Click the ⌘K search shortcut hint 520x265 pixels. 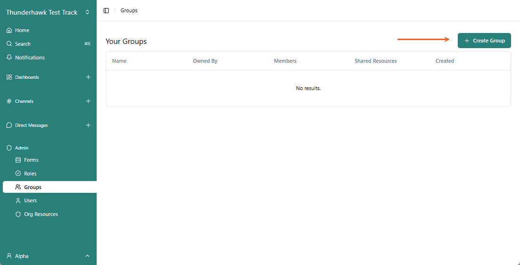pyautogui.click(x=88, y=44)
